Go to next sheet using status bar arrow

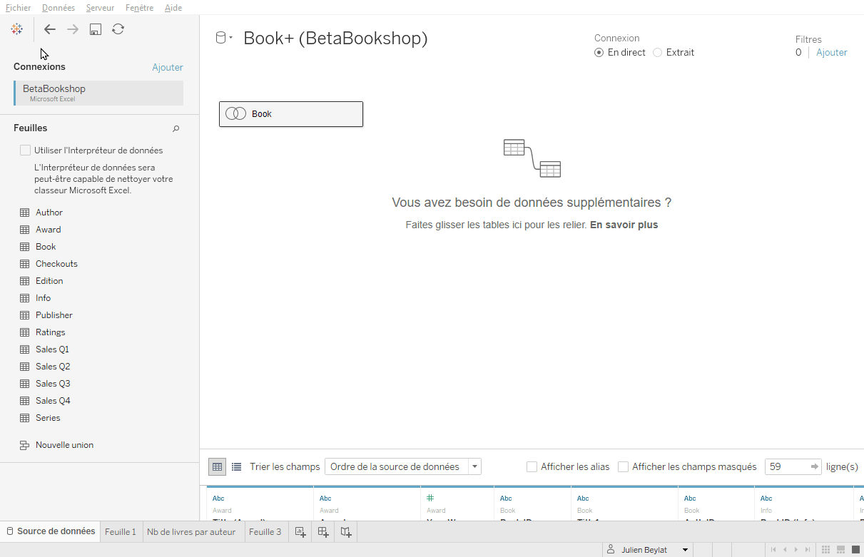(x=796, y=549)
